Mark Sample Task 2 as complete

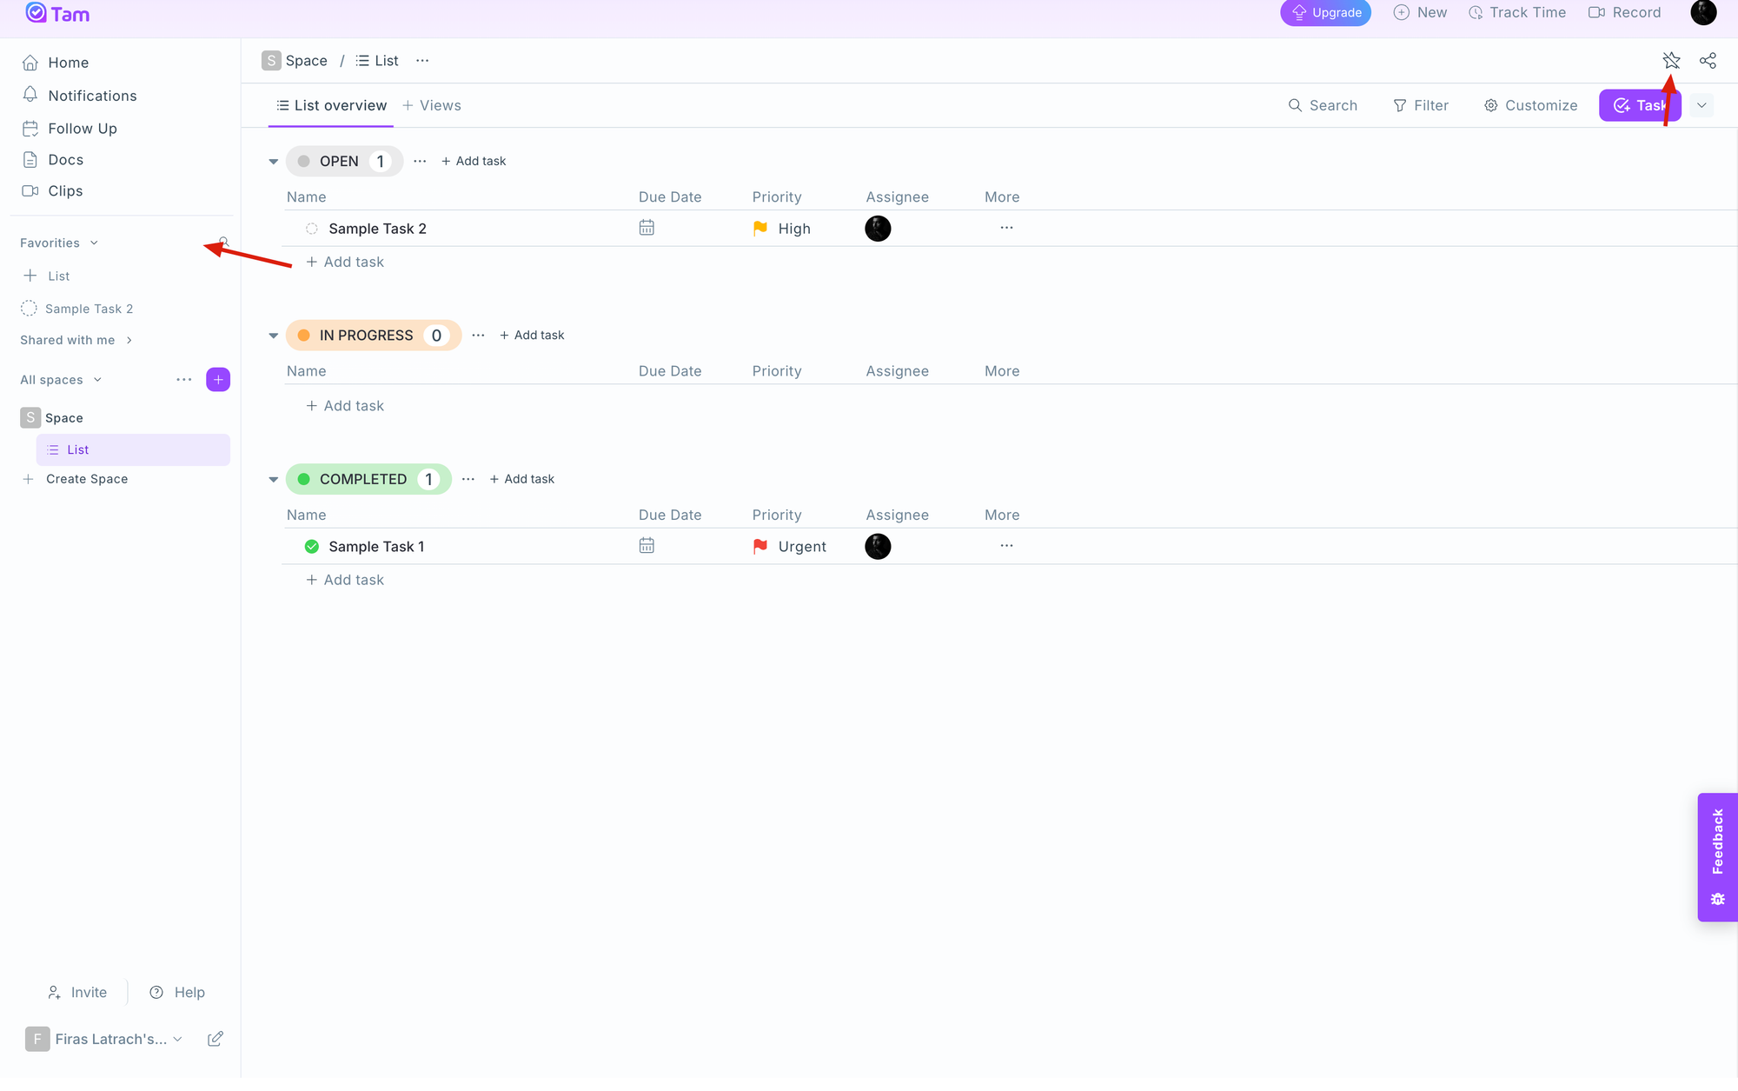point(312,229)
